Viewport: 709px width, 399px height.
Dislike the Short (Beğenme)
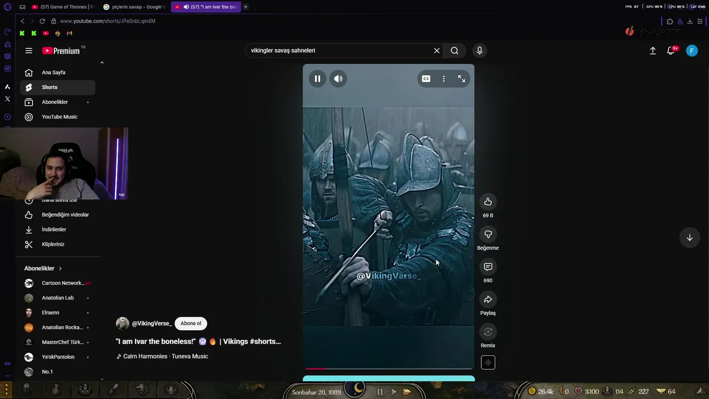coord(488,234)
